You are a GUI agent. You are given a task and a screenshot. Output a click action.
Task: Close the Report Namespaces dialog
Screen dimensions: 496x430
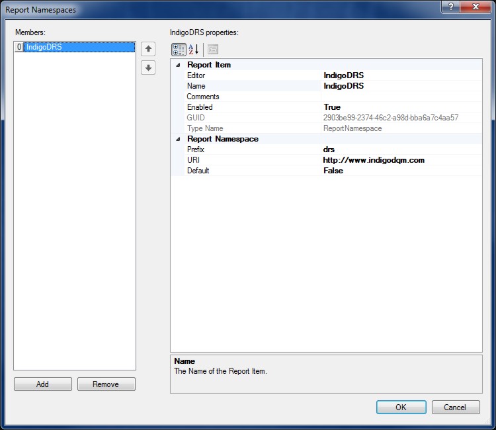pyautogui.click(x=472, y=7)
